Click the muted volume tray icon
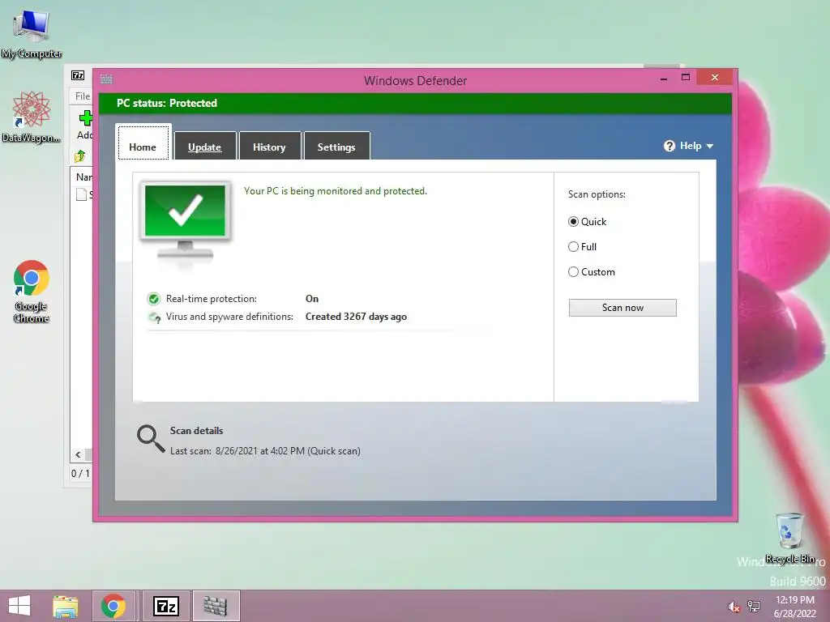830x622 pixels. coord(734,607)
